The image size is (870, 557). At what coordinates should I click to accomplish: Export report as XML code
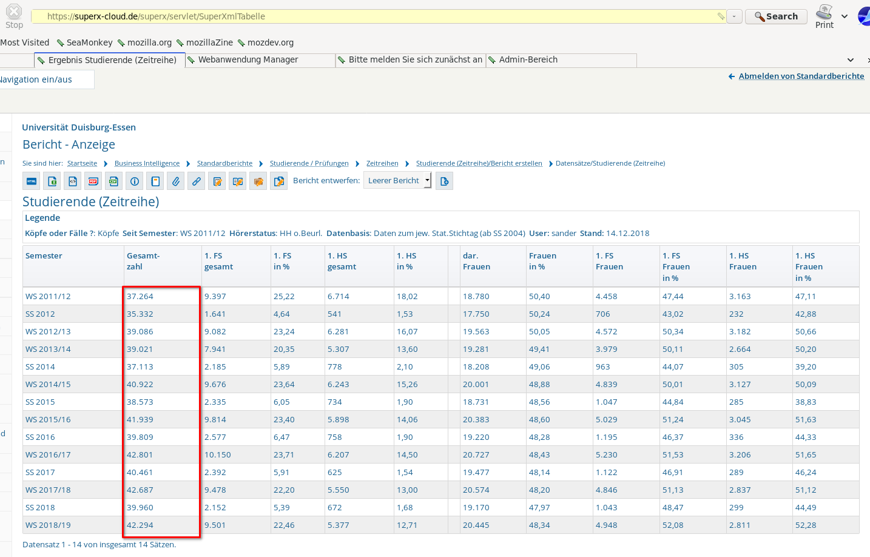pyautogui.click(x=73, y=181)
